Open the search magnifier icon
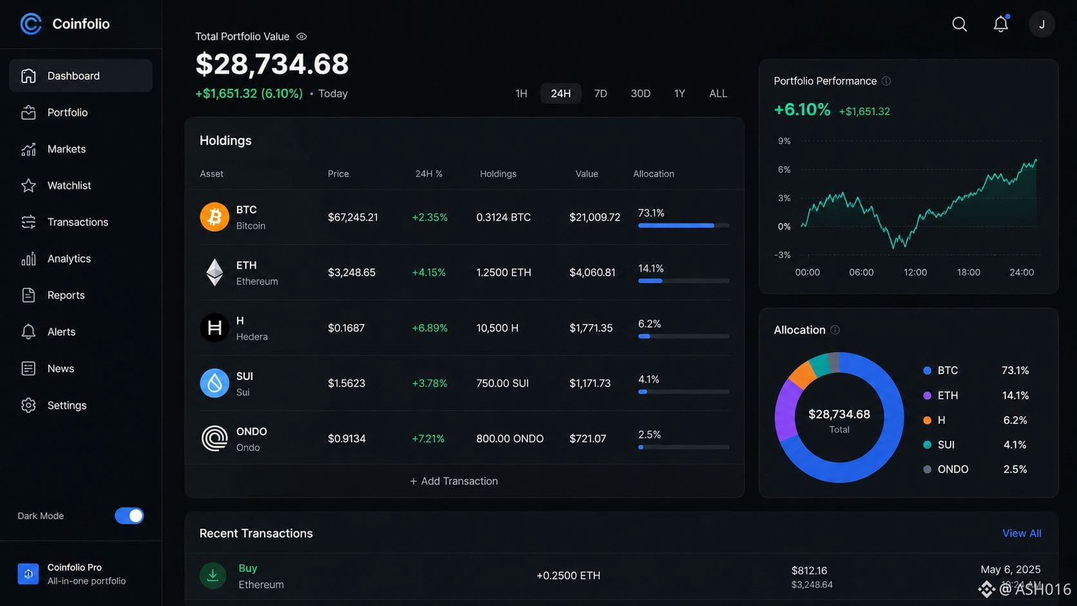 tap(959, 24)
